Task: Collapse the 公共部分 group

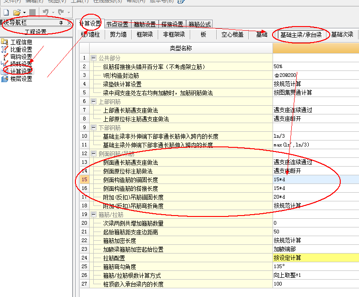Action: point(93,58)
